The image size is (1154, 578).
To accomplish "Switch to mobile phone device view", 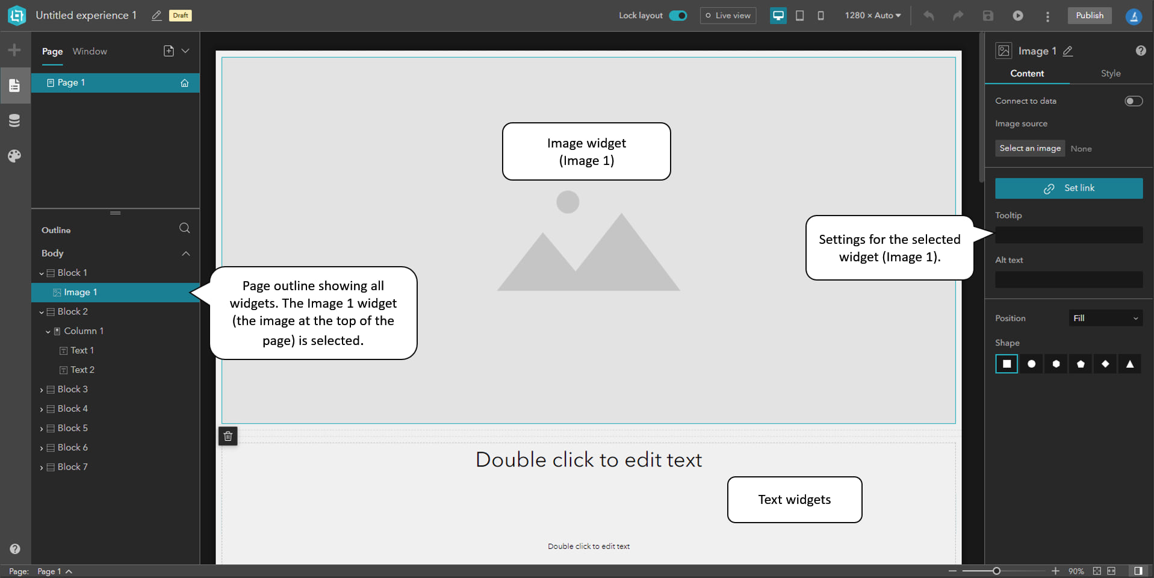I will pos(821,16).
